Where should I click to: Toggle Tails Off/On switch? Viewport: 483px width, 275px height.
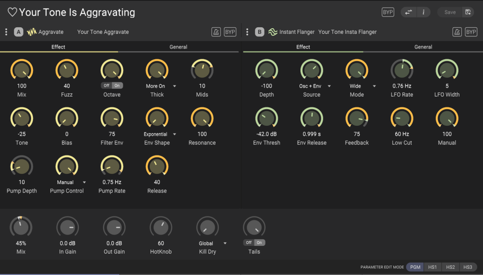(x=254, y=243)
